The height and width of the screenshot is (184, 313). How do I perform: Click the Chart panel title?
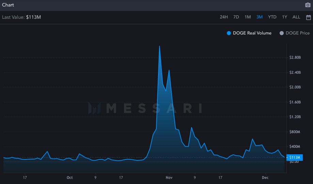coord(8,5)
